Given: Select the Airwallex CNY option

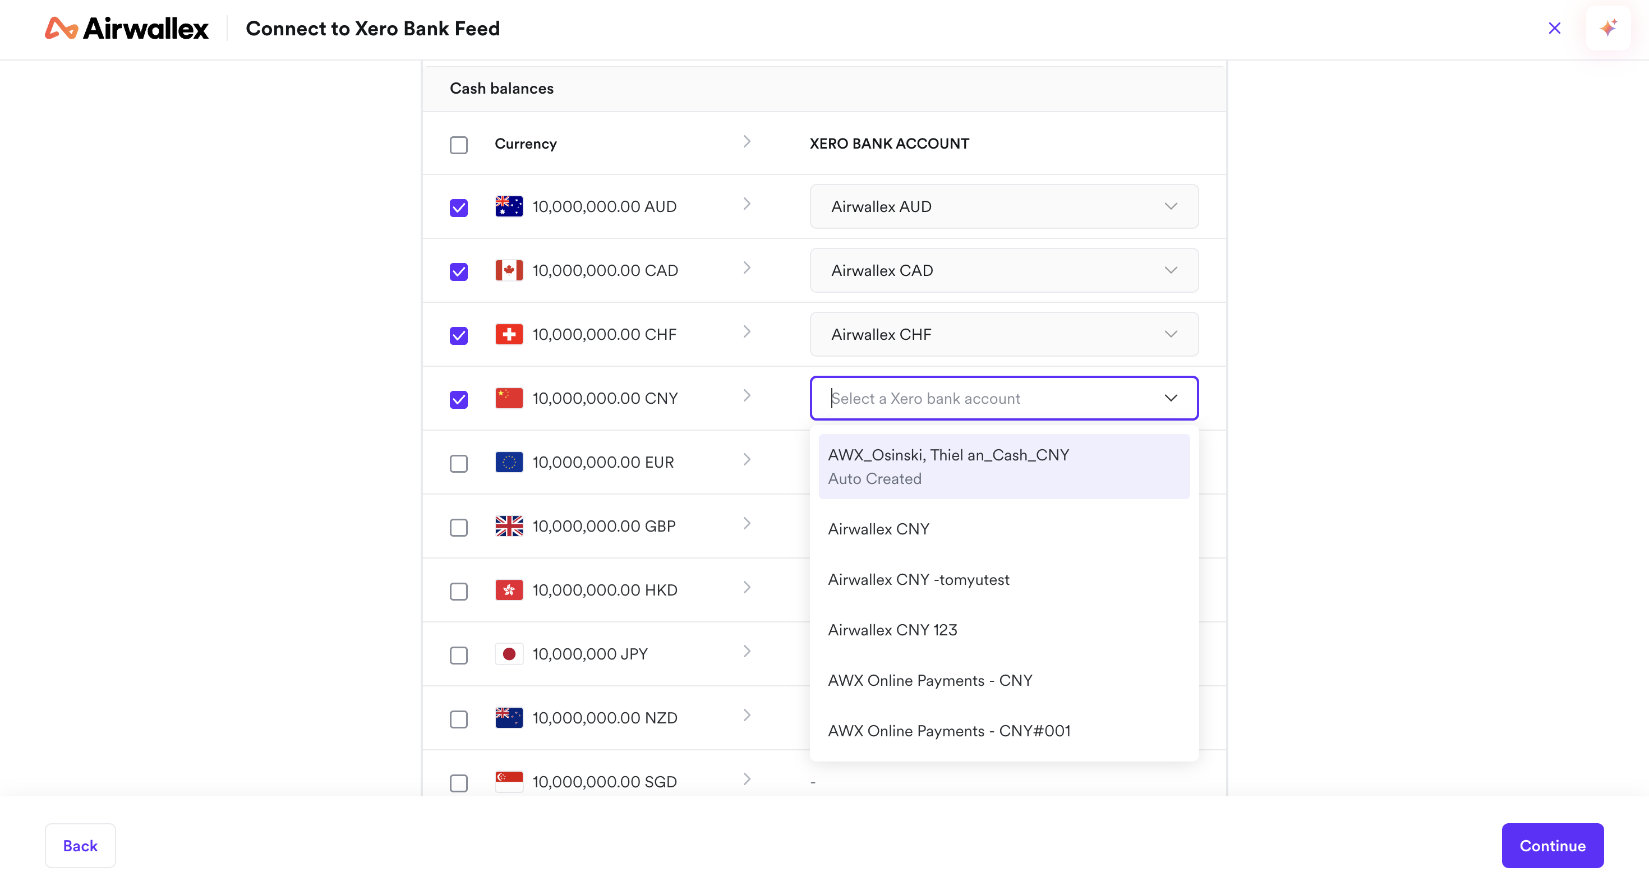Looking at the screenshot, I should point(1004,529).
